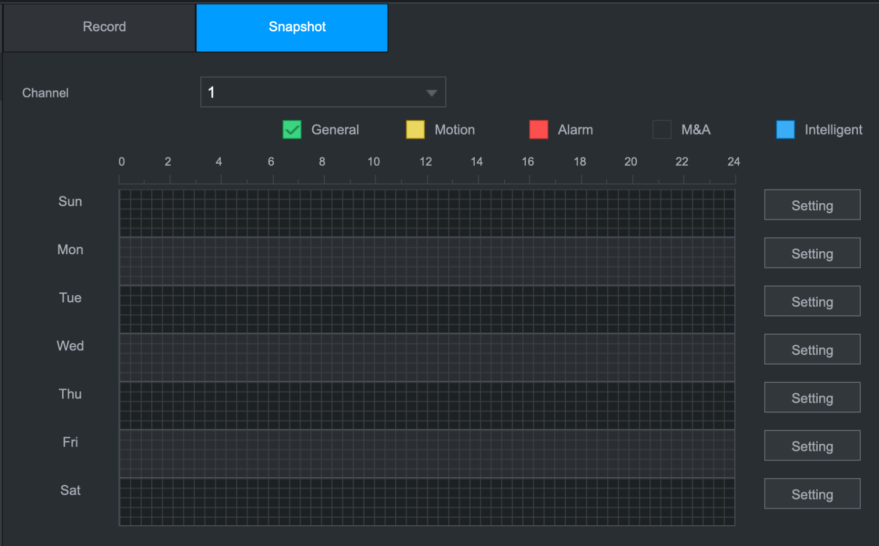Image resolution: width=879 pixels, height=546 pixels.
Task: Click the hour 12 timeline marker
Action: pyautogui.click(x=426, y=162)
